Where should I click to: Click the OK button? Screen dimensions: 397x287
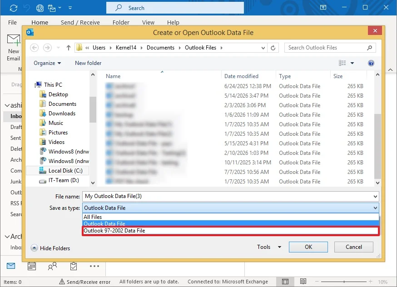[x=308, y=247]
